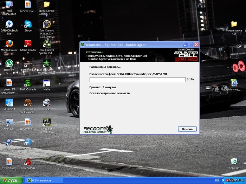
Task: Launch µTorrent from the desktop
Action: pos(9,63)
